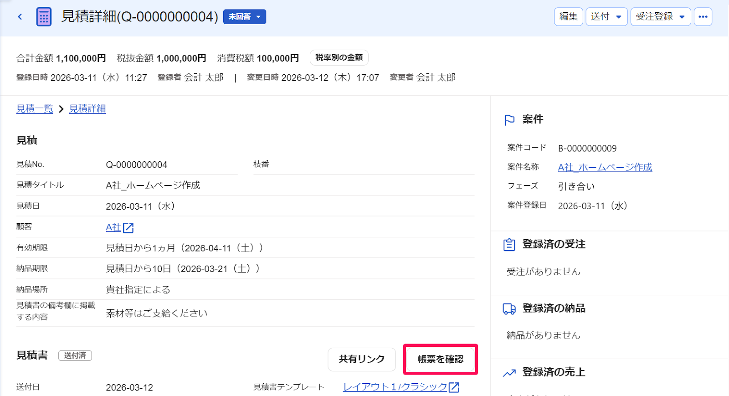This screenshot has height=396, width=729.
Task: Open the 見積一覧 breadcrumb link
Action: click(35, 108)
